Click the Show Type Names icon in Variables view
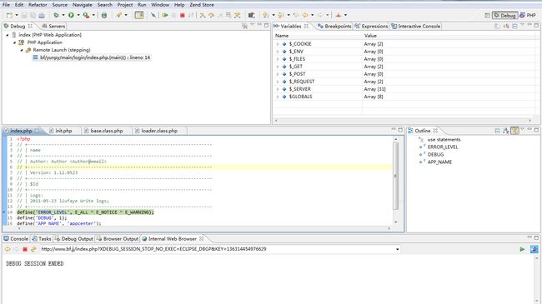Image resolution: width=542 pixels, height=304 pixels. (x=498, y=26)
